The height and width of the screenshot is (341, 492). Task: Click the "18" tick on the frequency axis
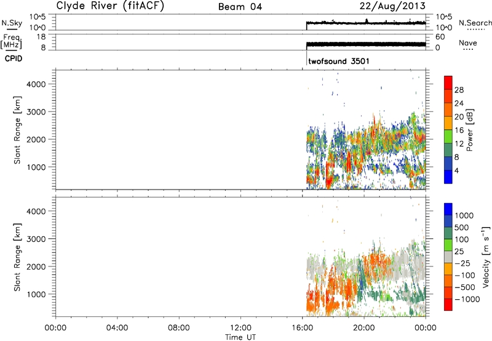[41, 37]
